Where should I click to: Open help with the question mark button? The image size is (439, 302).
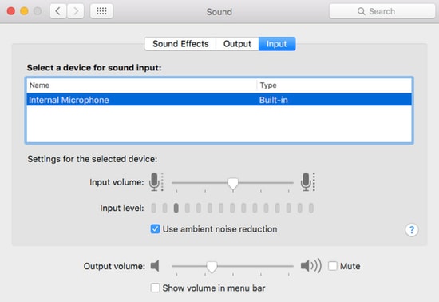[412, 230]
